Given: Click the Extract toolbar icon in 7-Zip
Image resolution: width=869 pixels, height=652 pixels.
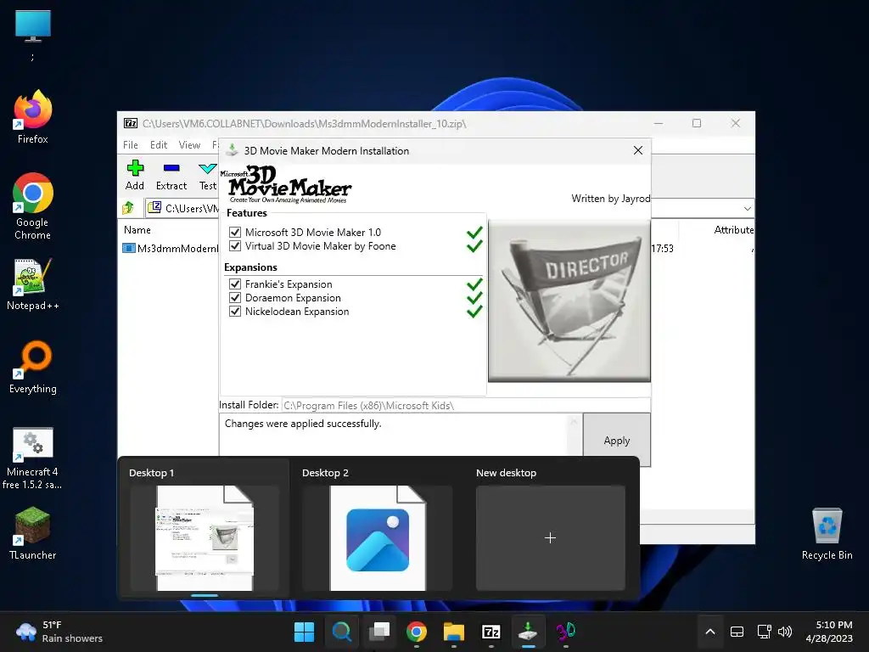Looking at the screenshot, I should coord(171,175).
